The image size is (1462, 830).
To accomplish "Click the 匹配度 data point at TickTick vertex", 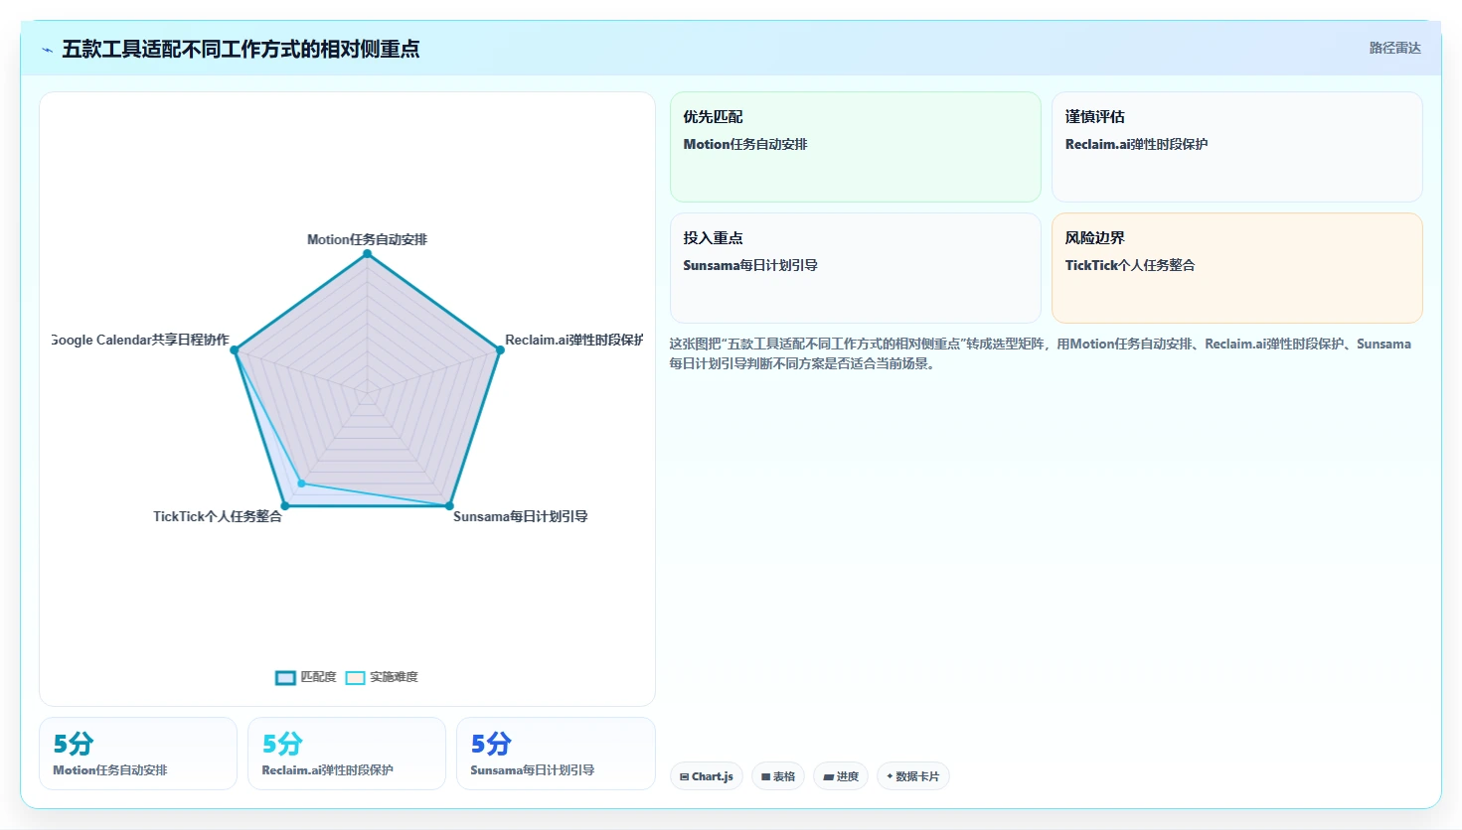I will coord(284,506).
